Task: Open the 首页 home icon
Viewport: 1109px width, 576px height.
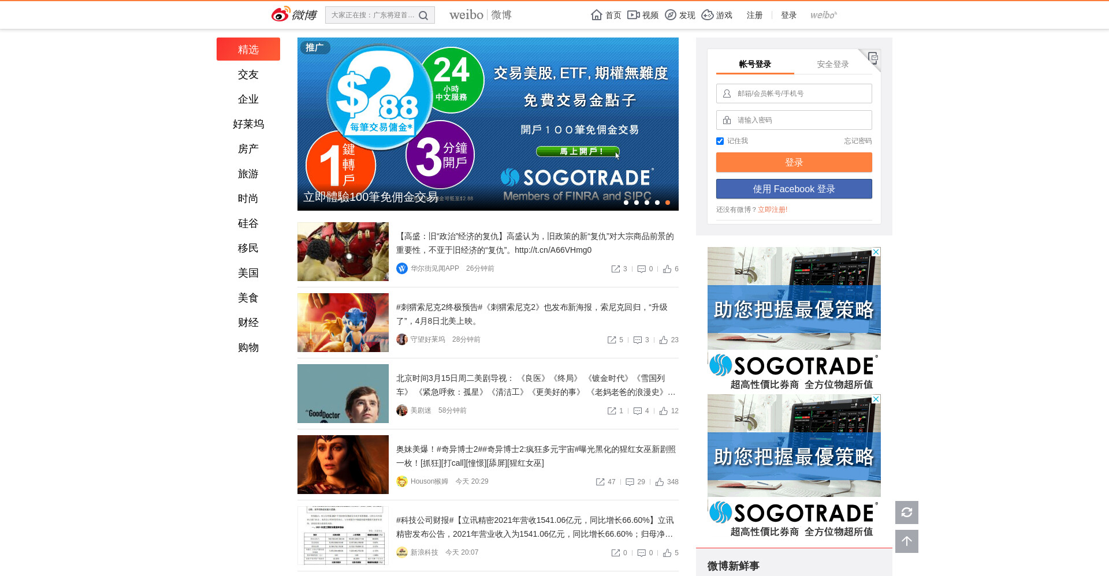Action: pos(597,15)
